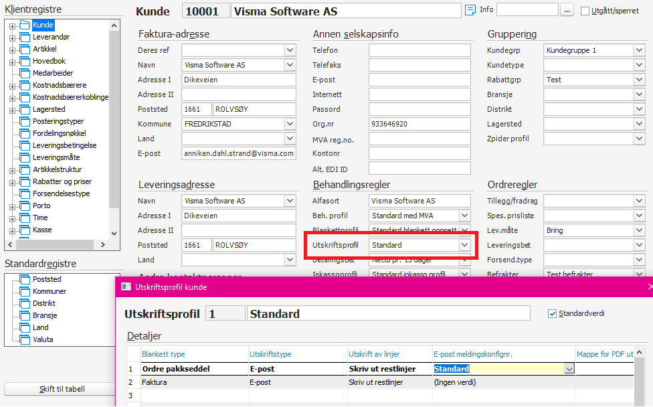
Task: Click the Utskrift av linjer column header
Action: click(x=374, y=354)
